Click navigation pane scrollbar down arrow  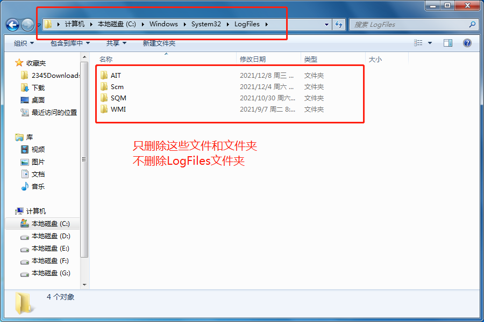[x=84, y=285]
